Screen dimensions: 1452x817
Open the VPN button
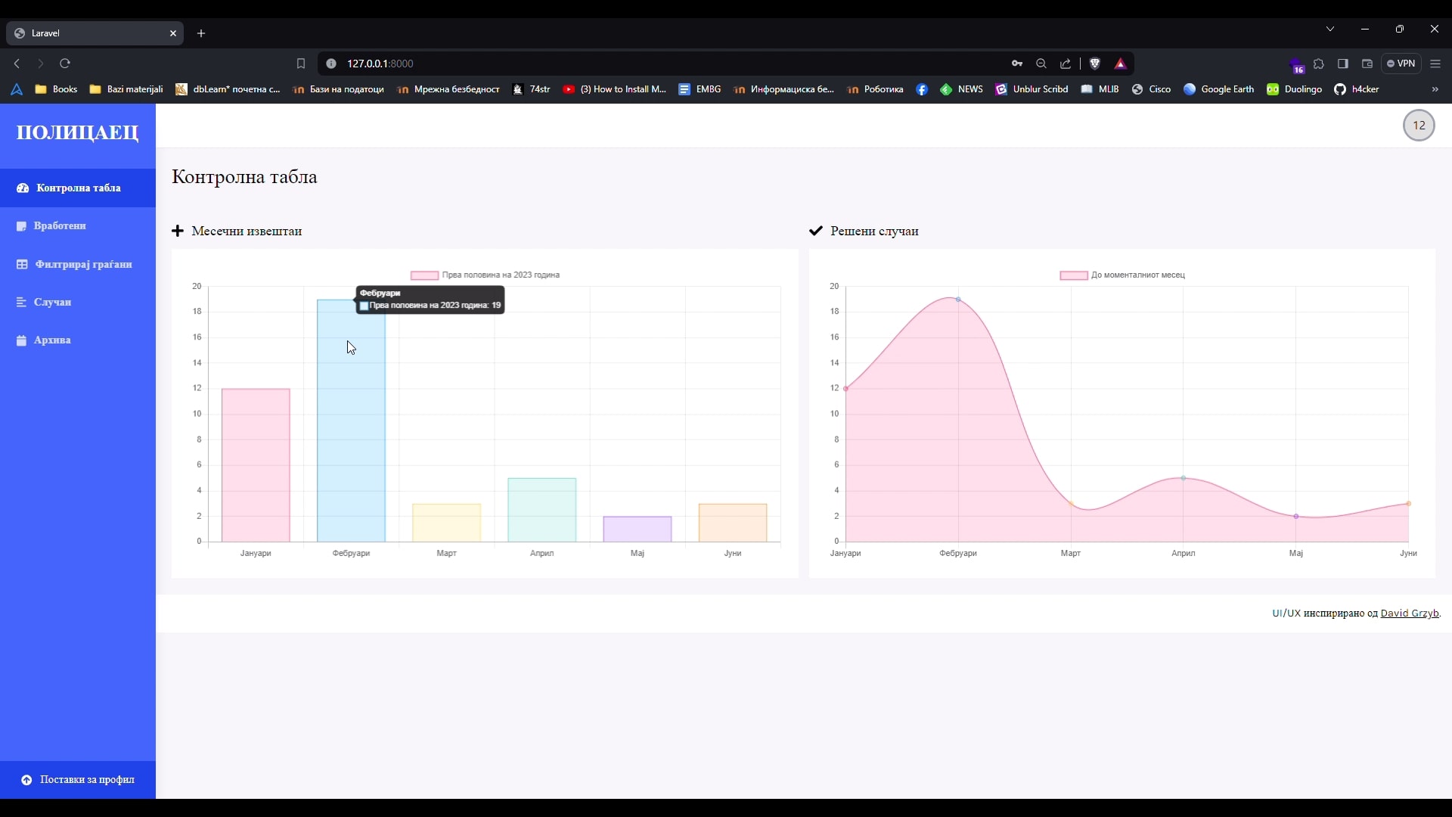tap(1401, 64)
